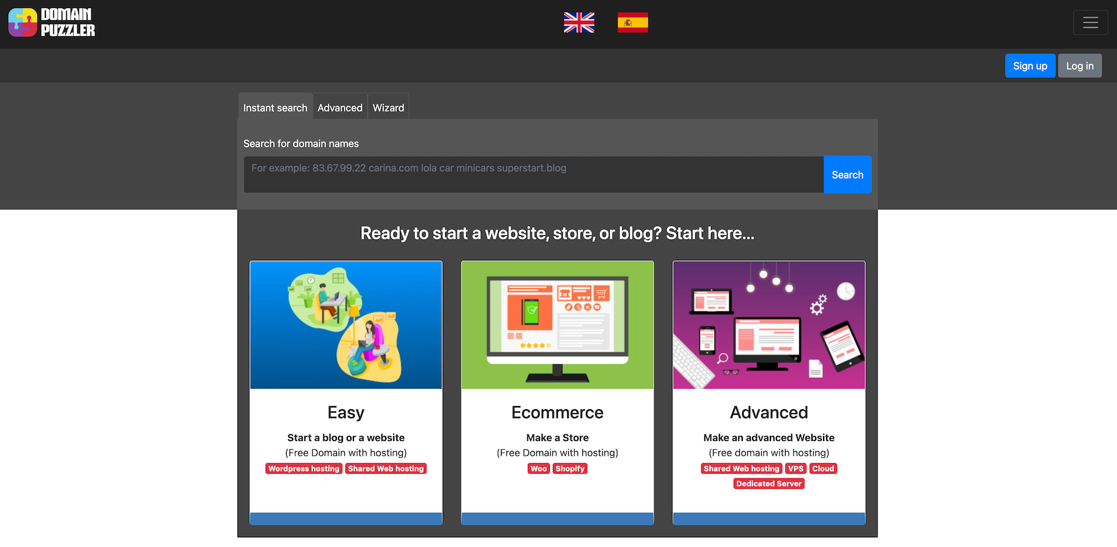Click the blue Search button
The width and height of the screenshot is (1117, 547).
pos(847,175)
